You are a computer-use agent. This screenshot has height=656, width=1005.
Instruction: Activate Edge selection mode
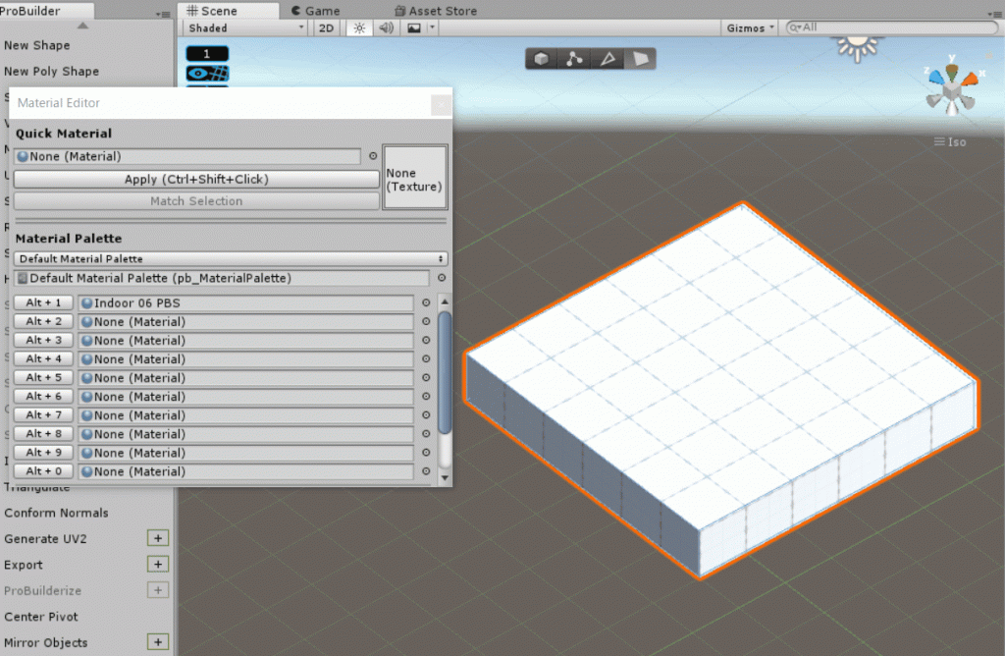608,58
